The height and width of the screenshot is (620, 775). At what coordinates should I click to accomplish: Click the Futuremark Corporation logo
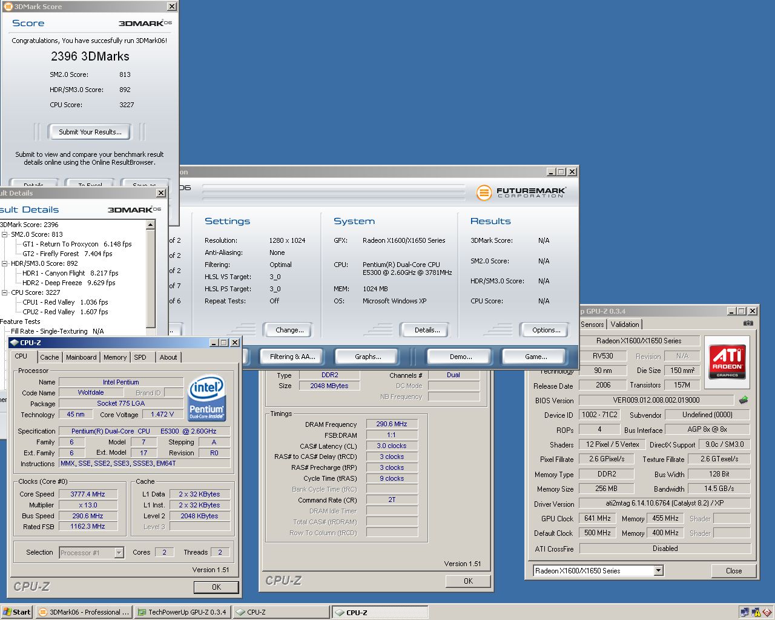(x=521, y=193)
